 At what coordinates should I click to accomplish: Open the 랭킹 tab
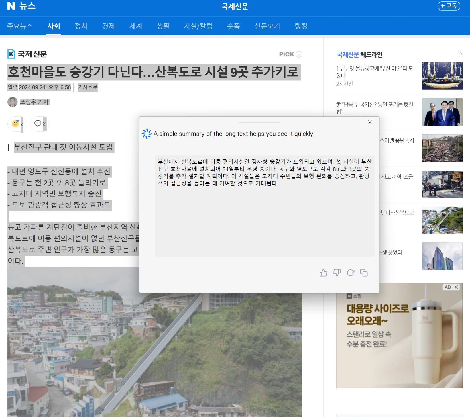[x=301, y=26]
